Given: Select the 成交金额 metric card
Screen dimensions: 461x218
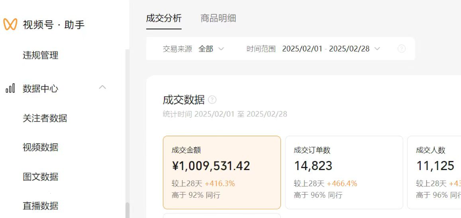Looking at the screenshot, I should pyautogui.click(x=221, y=172).
